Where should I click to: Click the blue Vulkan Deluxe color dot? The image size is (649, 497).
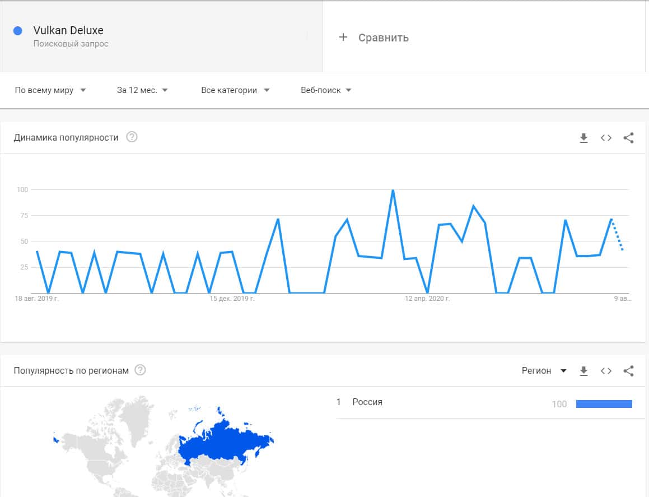coord(18,31)
